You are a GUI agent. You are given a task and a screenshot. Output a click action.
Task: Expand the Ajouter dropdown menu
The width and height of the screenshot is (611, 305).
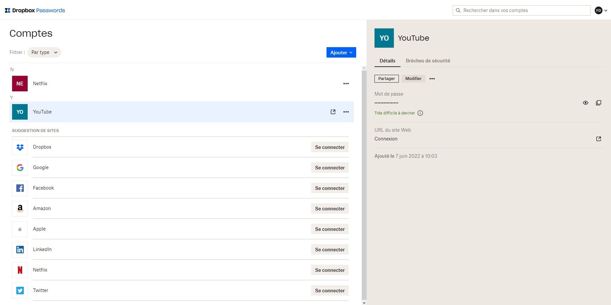pos(341,52)
